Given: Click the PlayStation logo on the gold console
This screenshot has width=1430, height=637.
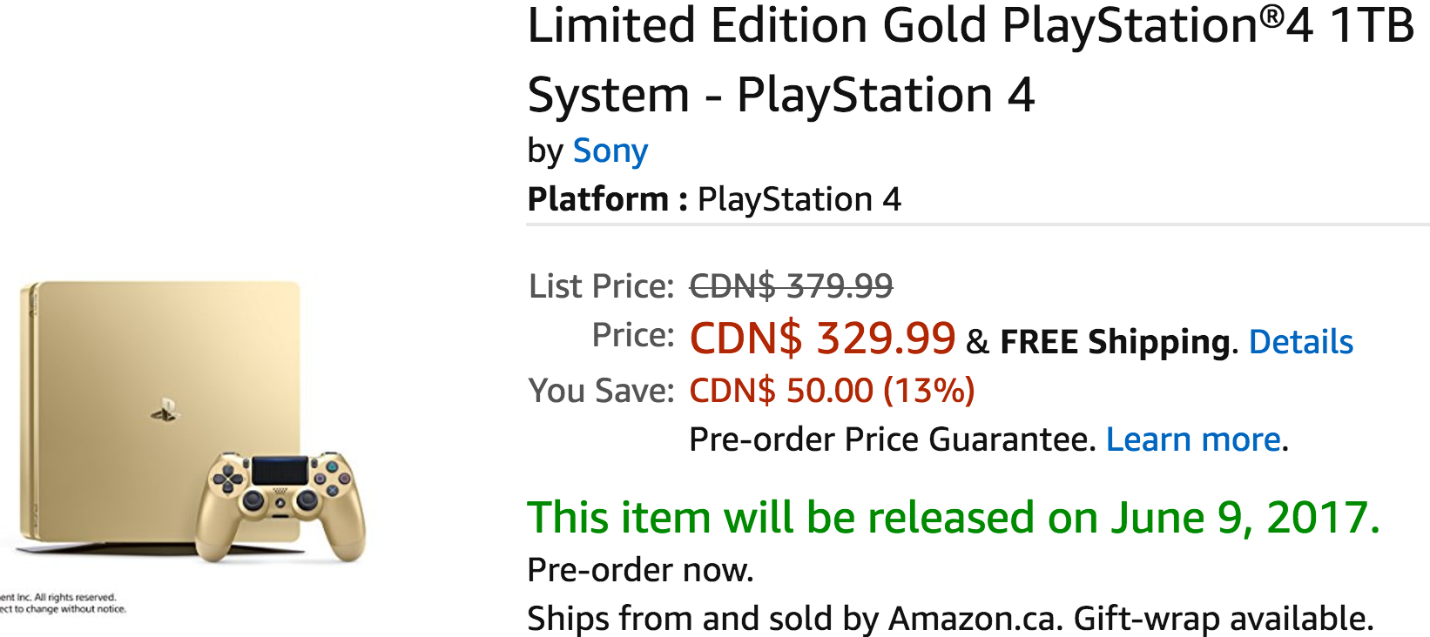Looking at the screenshot, I should (164, 411).
